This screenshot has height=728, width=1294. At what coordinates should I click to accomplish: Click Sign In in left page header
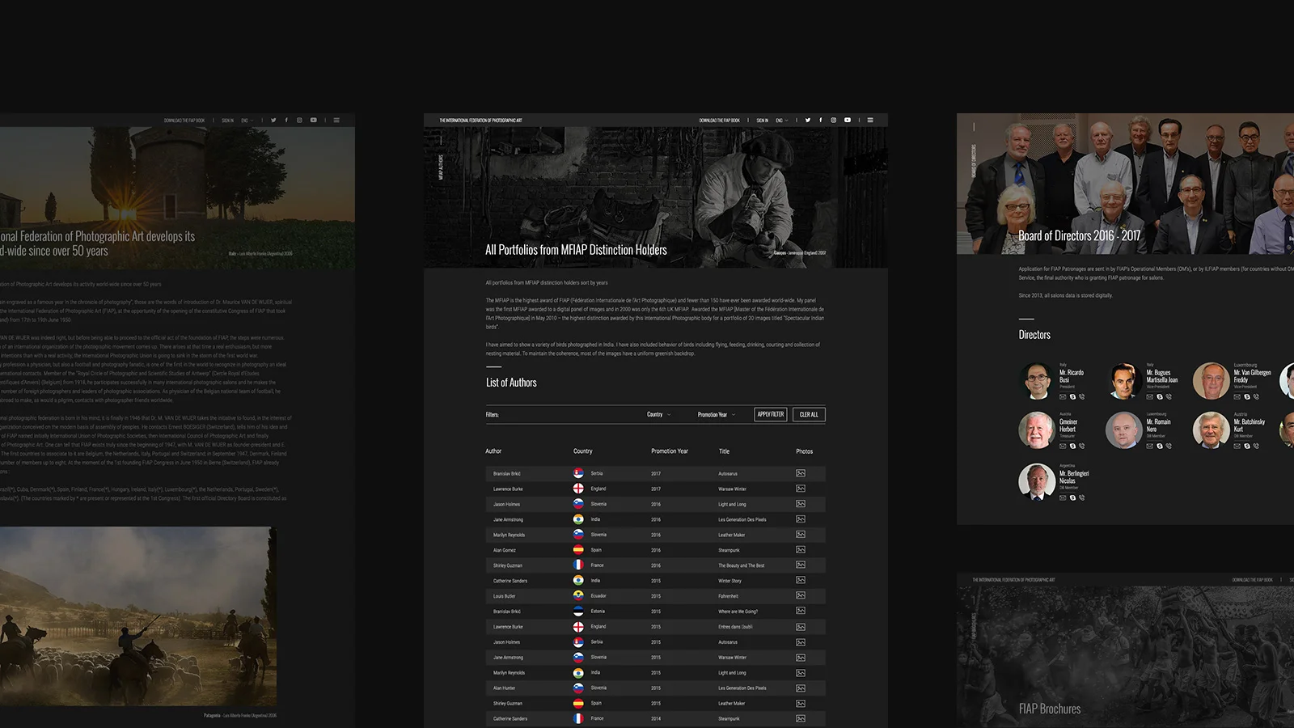point(228,121)
